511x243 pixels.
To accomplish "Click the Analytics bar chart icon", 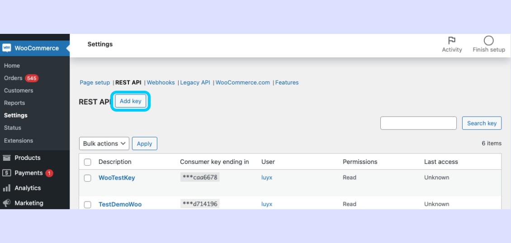I will pyautogui.click(x=6, y=188).
